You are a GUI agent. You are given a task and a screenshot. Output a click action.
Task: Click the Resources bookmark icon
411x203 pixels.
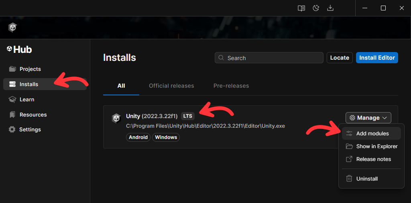[x=12, y=115]
